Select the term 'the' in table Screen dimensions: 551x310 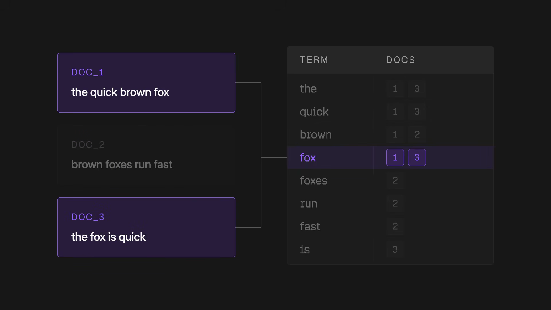(308, 89)
